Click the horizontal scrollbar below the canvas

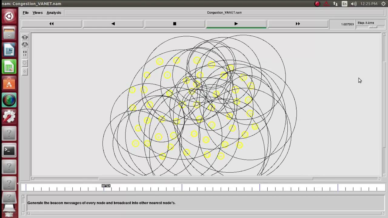[206, 178]
